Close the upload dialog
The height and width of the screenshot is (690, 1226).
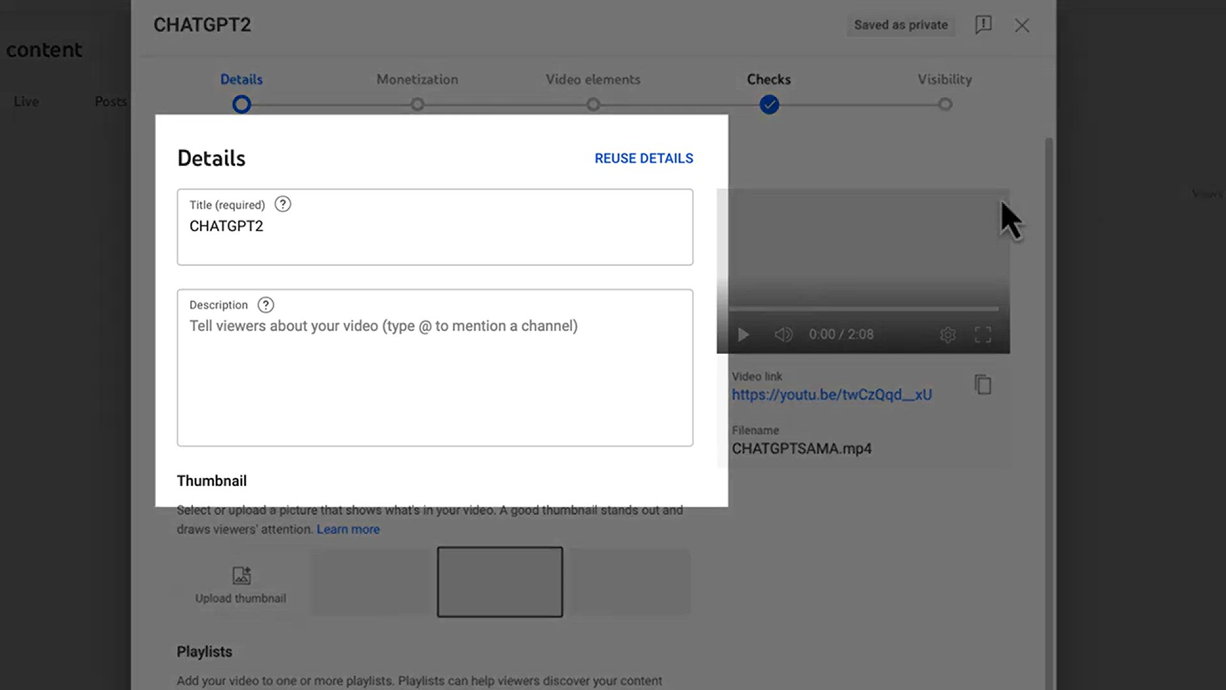[x=1022, y=26]
